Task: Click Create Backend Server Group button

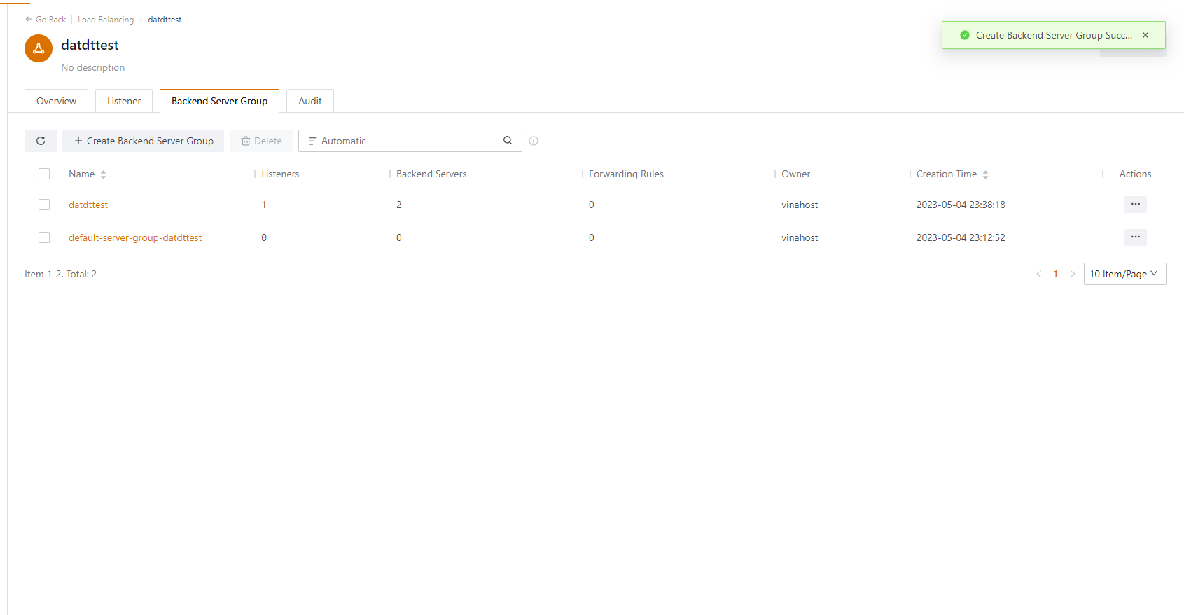Action: [x=144, y=141]
